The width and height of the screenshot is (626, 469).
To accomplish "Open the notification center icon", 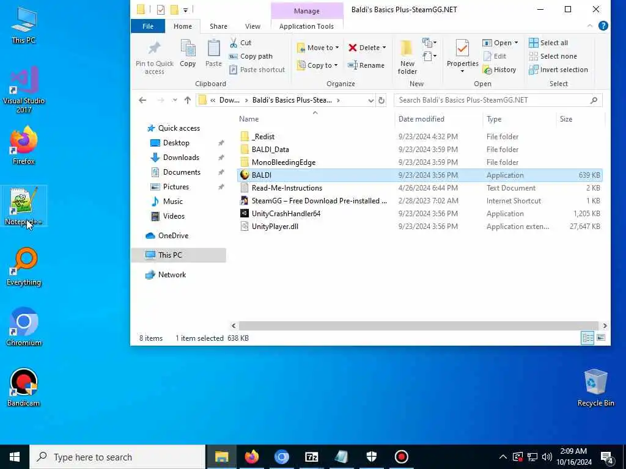I will click(607, 457).
